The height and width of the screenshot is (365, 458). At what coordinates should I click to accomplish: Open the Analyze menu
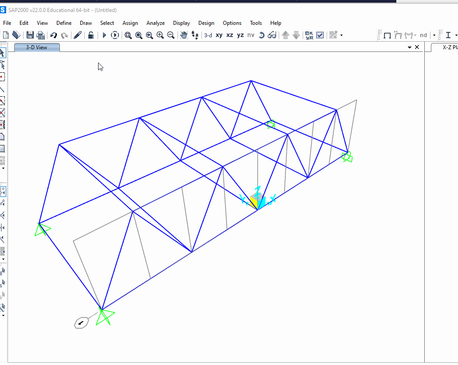point(155,23)
